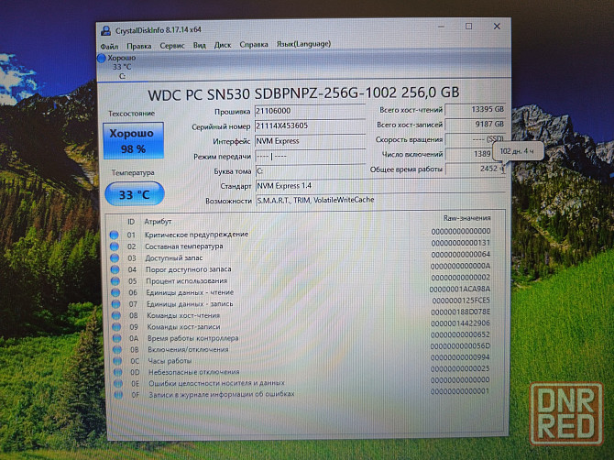Click status dot for attribute 0B
Screen dimensions: 614x460
[117, 349]
